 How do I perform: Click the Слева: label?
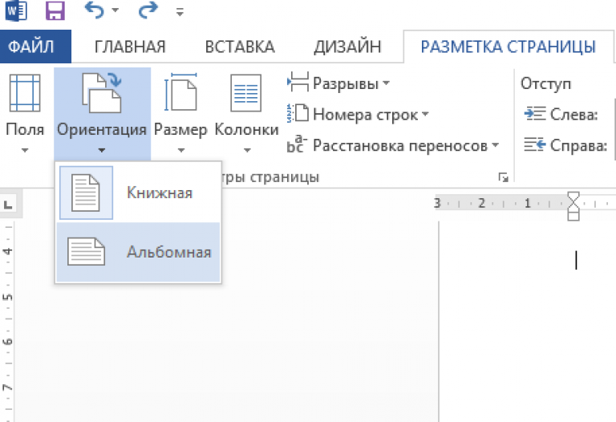click(573, 114)
